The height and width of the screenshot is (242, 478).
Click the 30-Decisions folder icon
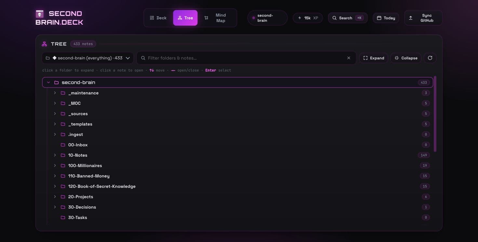pos(63,207)
